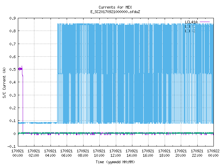Click the 10:00 x-axis time label
Viewport: 220px width, 165px height.
pos(99,155)
